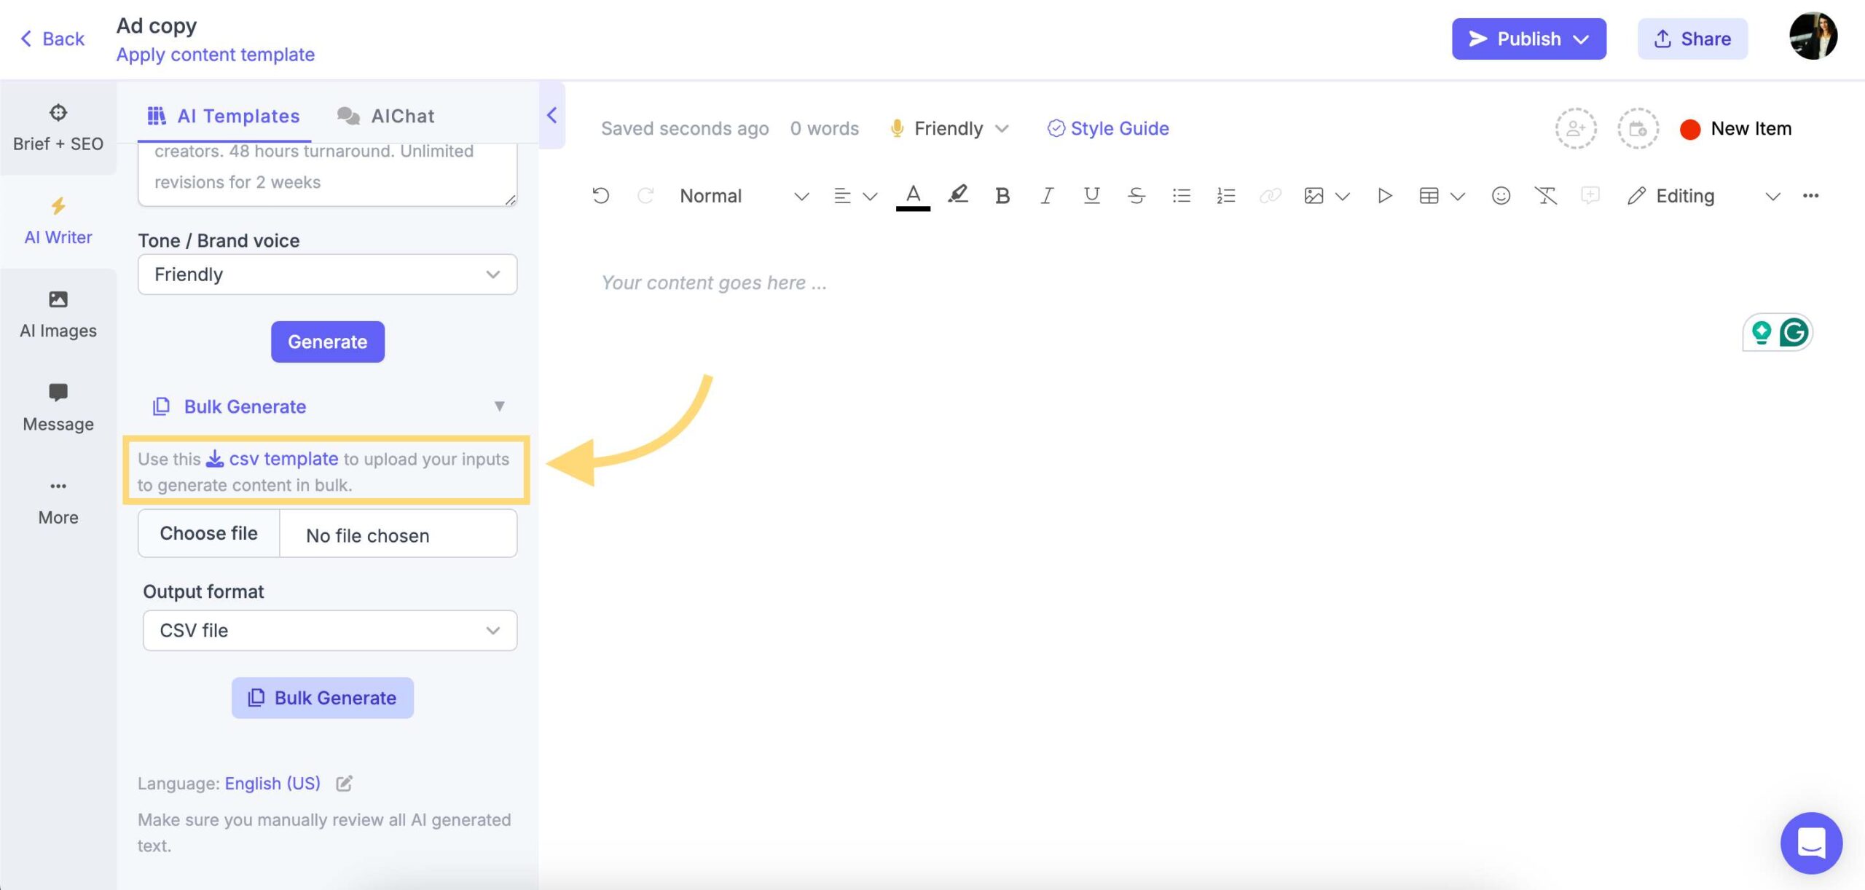This screenshot has height=890, width=1865.
Task: Collapse the left panel with chevron
Action: (x=551, y=115)
